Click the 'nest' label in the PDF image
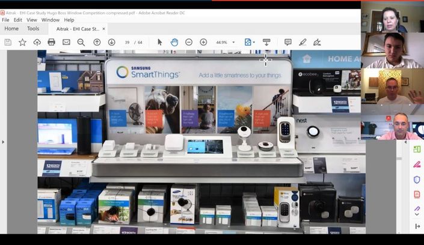The image size is (424, 245). [301, 121]
